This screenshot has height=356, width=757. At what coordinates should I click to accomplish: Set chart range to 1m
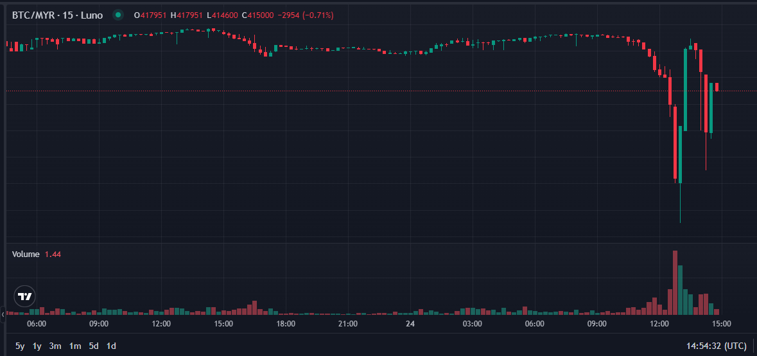click(75, 346)
